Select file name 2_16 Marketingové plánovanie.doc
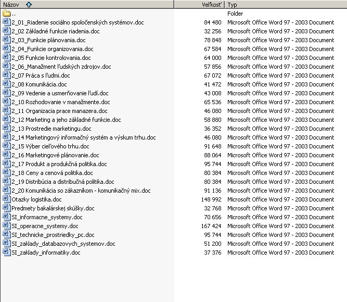 [55, 155]
